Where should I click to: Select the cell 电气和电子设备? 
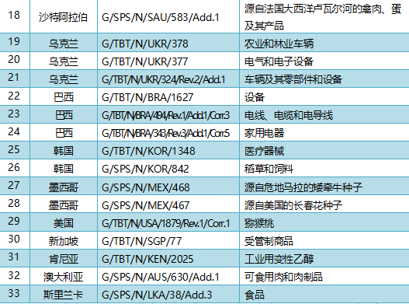tap(324, 61)
